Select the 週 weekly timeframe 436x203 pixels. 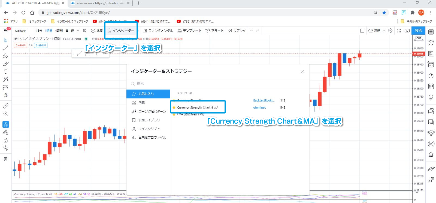coord(73,31)
